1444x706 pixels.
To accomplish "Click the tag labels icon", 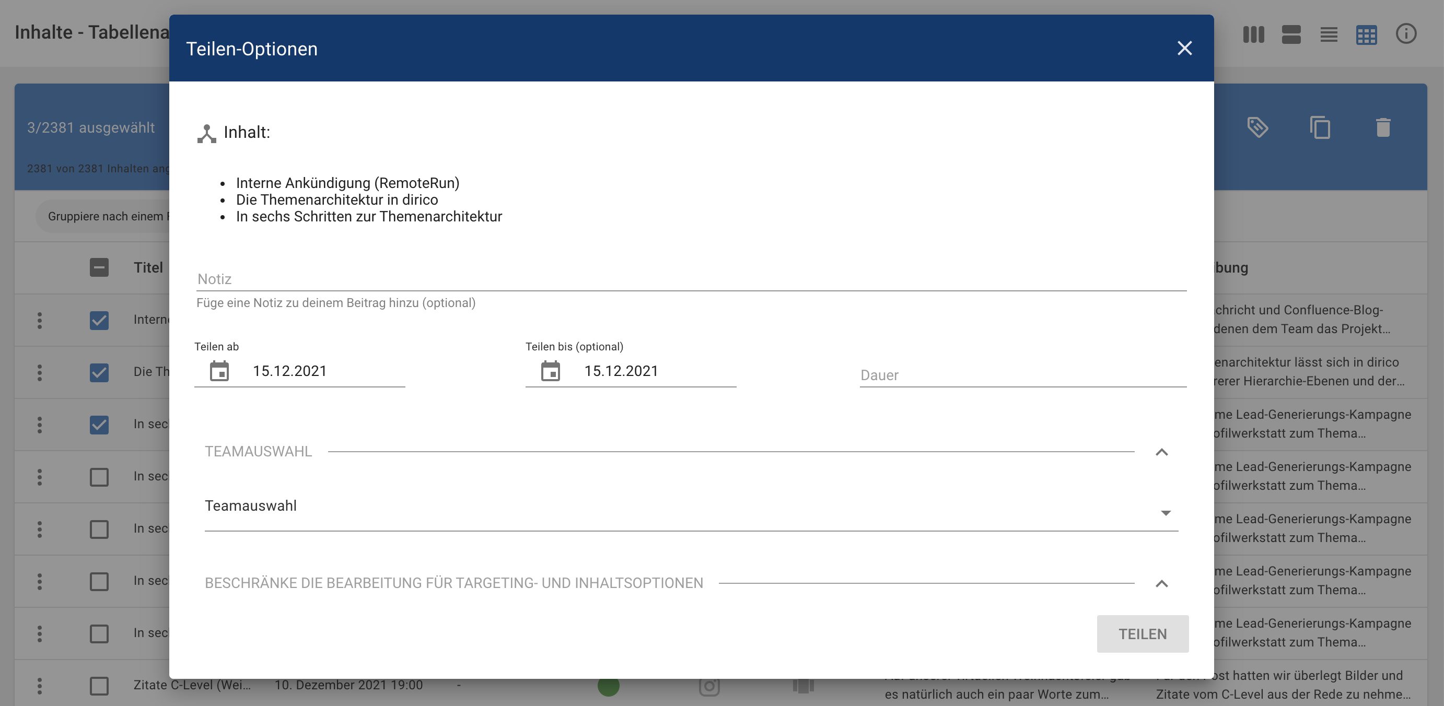I will tap(1257, 127).
